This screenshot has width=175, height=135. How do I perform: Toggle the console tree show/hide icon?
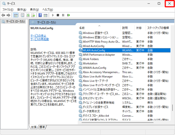tap(16, 15)
